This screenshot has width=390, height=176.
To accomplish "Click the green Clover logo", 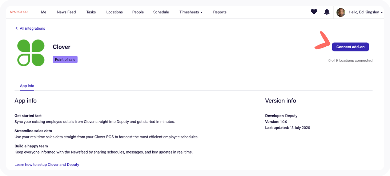I will (31, 53).
